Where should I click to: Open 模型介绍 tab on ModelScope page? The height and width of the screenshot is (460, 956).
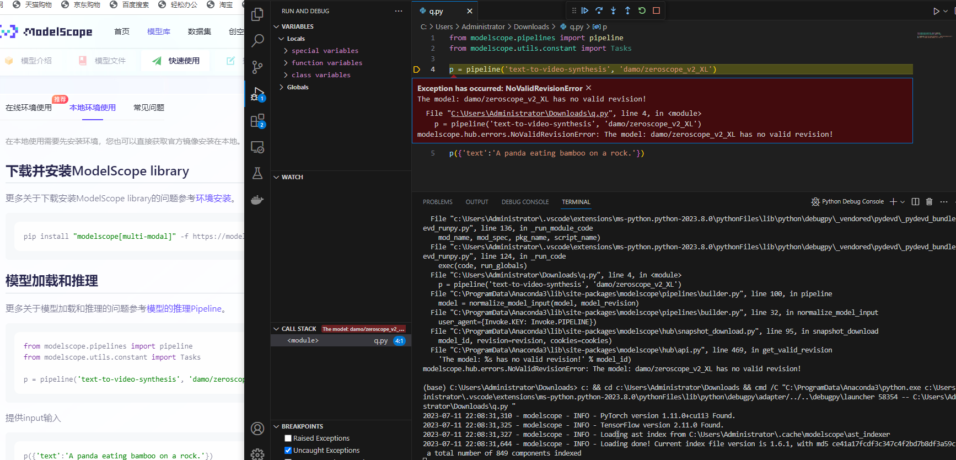point(29,61)
